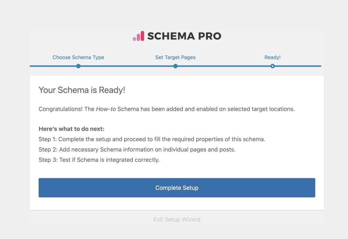
Task: Select the Choose Schema Type step label
Action: 78,57
